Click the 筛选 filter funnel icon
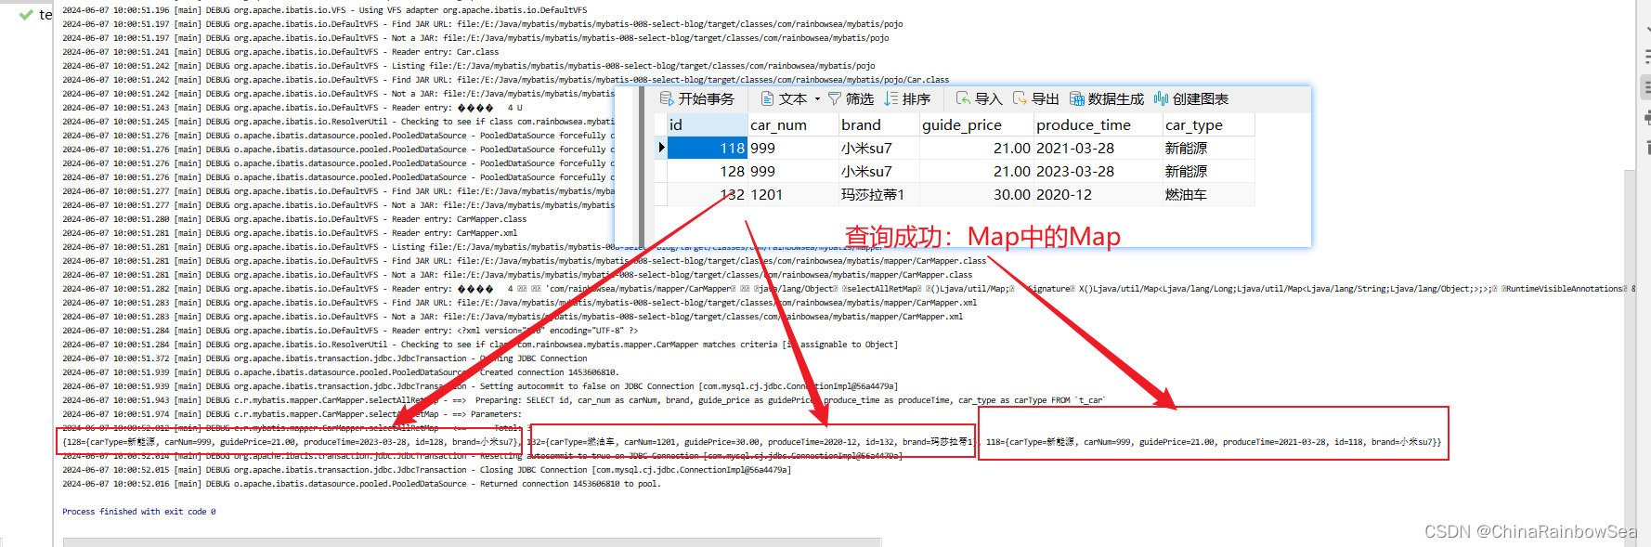This screenshot has width=1651, height=547. coord(835,98)
